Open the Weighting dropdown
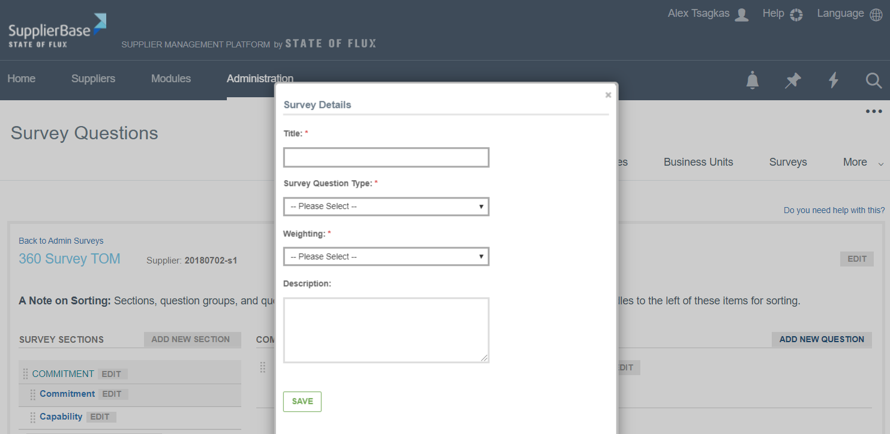Viewport: 890px width, 434px height. pyautogui.click(x=386, y=257)
